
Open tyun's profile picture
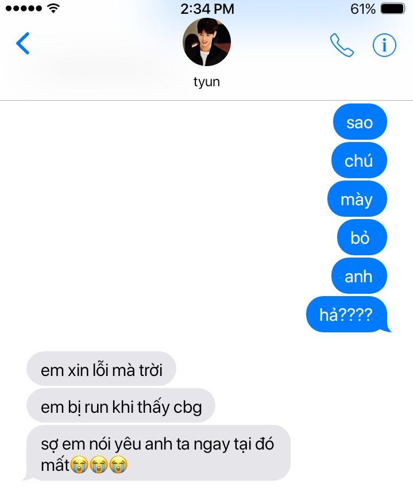pos(207,42)
